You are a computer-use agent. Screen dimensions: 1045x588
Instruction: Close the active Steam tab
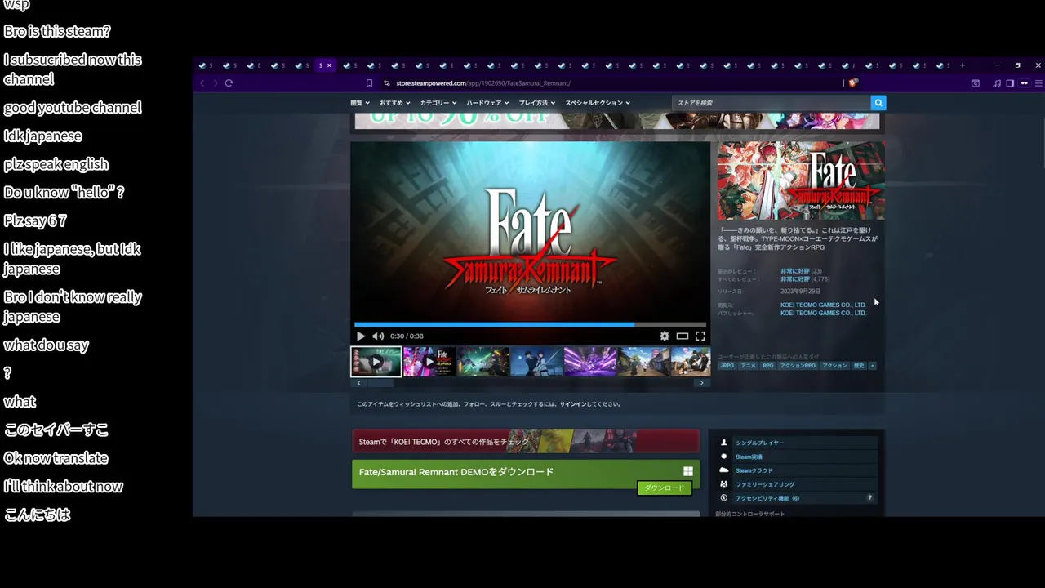[x=330, y=65]
